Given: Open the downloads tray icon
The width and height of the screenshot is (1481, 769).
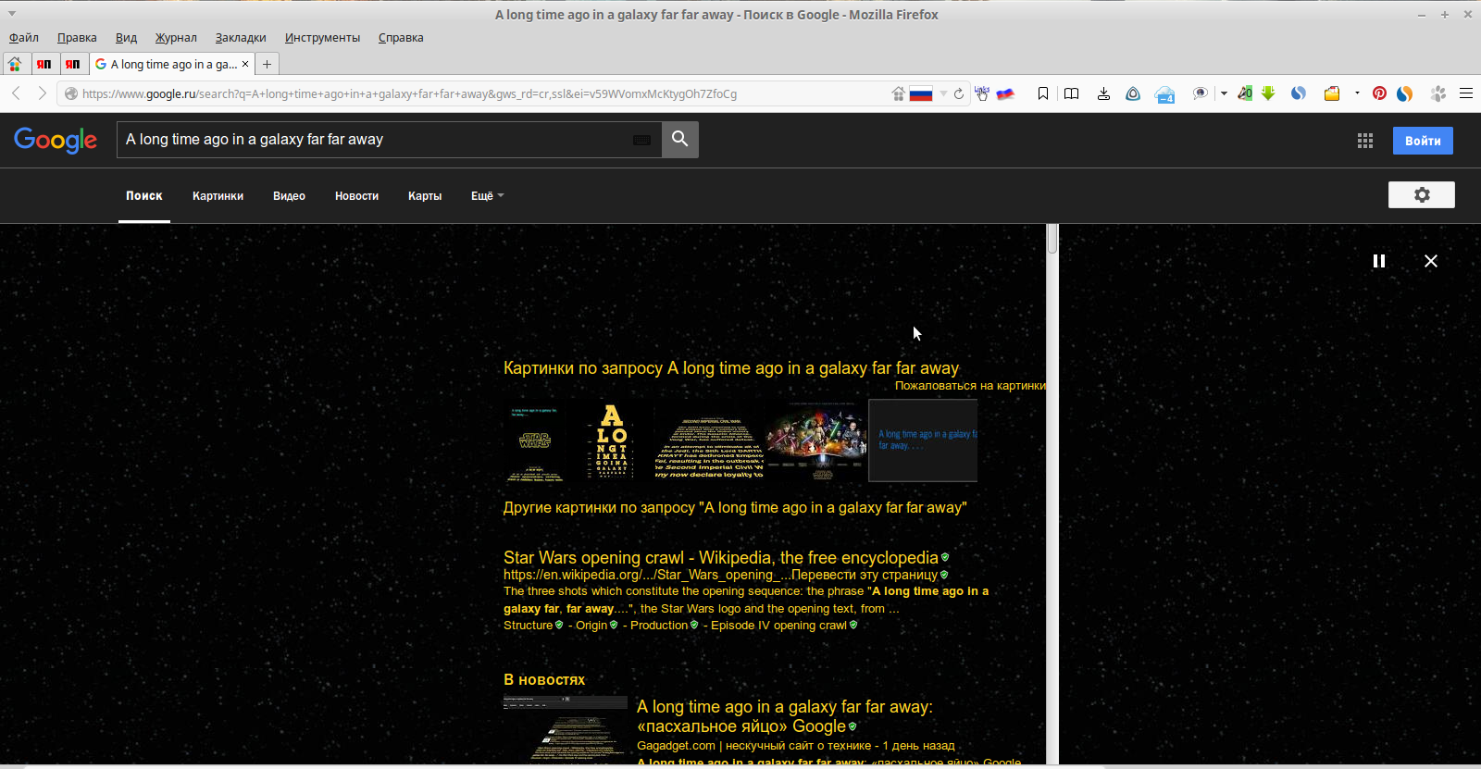Looking at the screenshot, I should click(1103, 93).
